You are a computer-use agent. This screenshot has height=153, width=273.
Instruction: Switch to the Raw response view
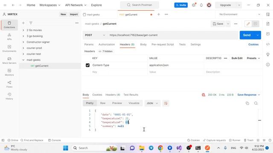(103, 103)
